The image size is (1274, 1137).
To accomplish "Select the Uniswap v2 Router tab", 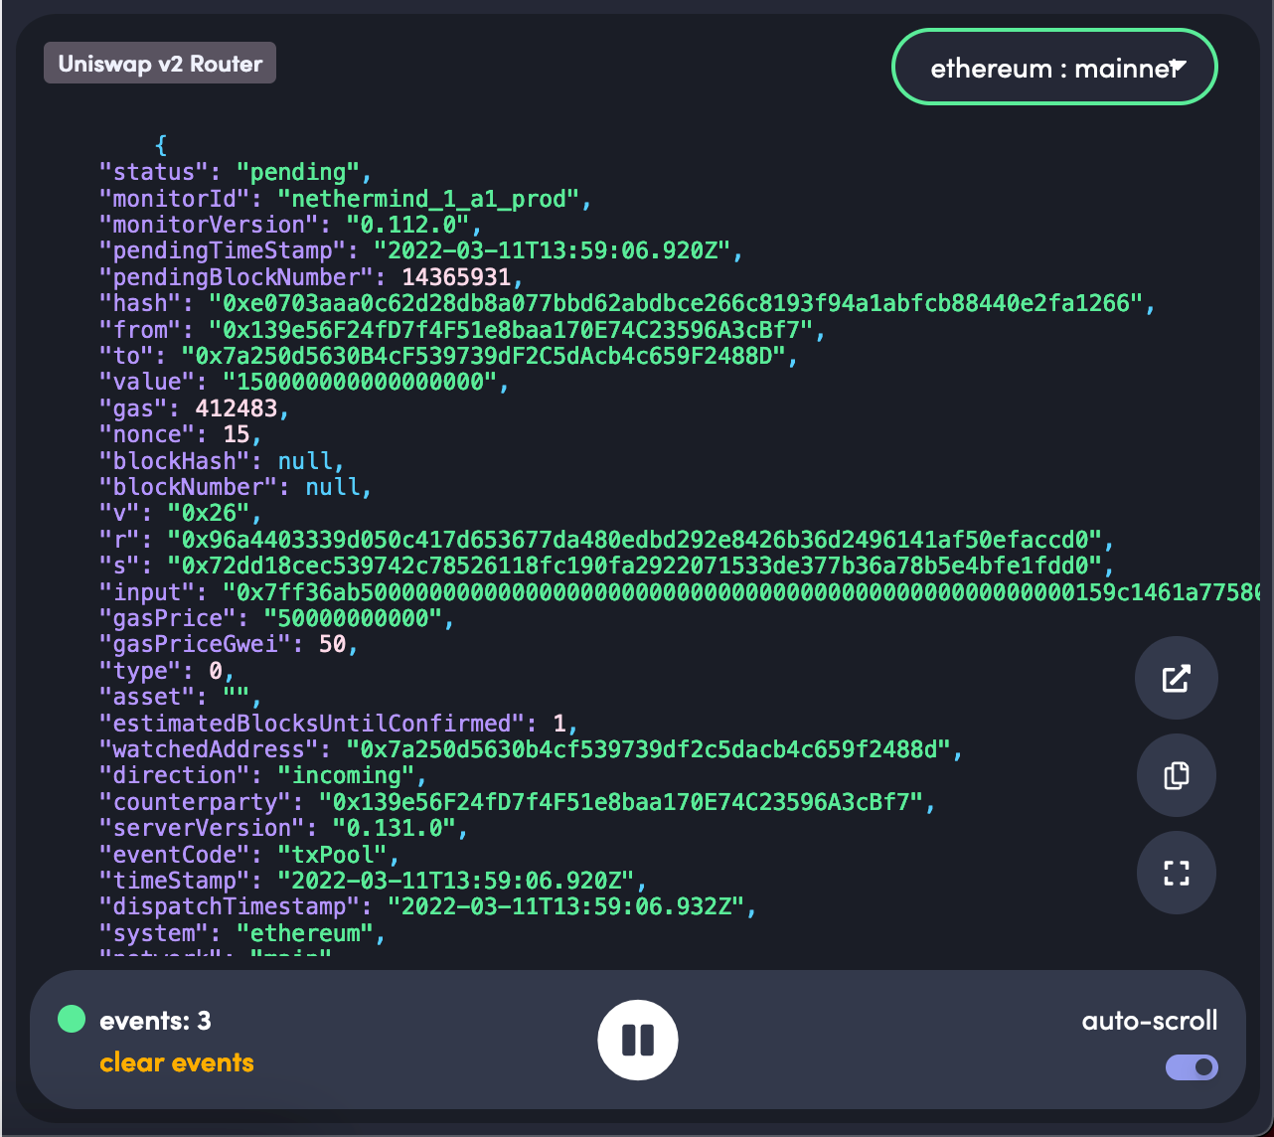I will pyautogui.click(x=159, y=62).
